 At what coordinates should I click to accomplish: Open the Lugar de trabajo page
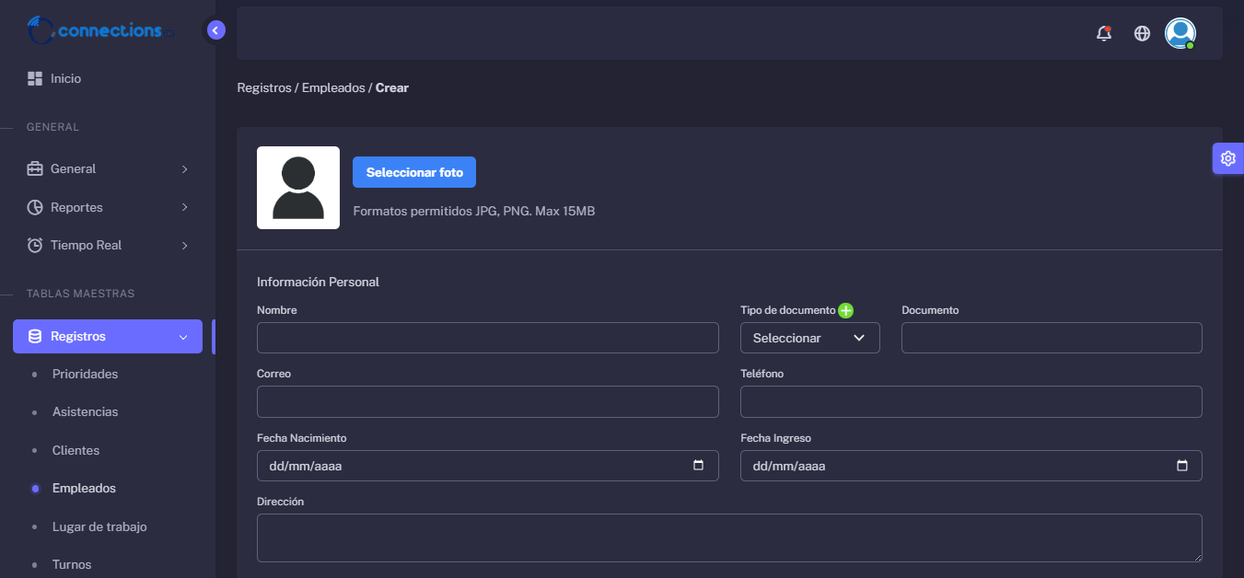(x=99, y=527)
